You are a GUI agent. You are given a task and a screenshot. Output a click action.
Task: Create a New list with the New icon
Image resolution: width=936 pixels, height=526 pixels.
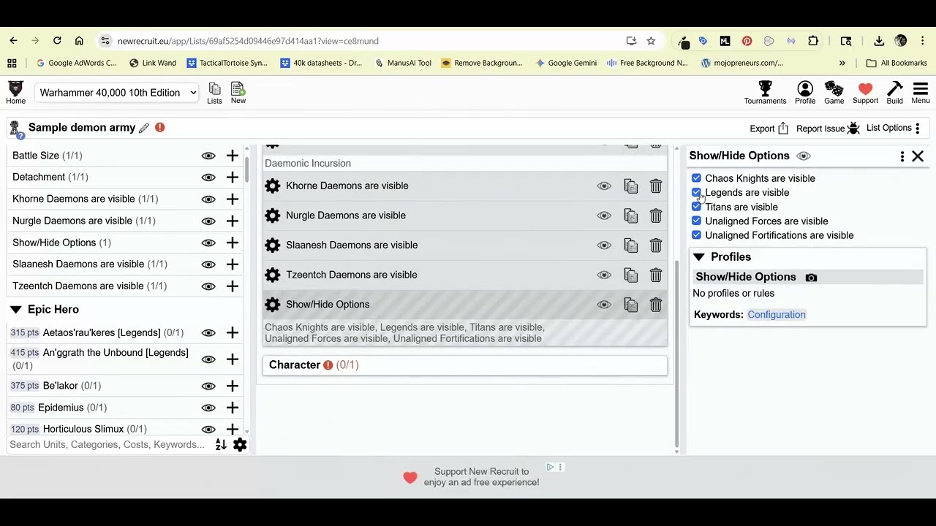pyautogui.click(x=238, y=93)
